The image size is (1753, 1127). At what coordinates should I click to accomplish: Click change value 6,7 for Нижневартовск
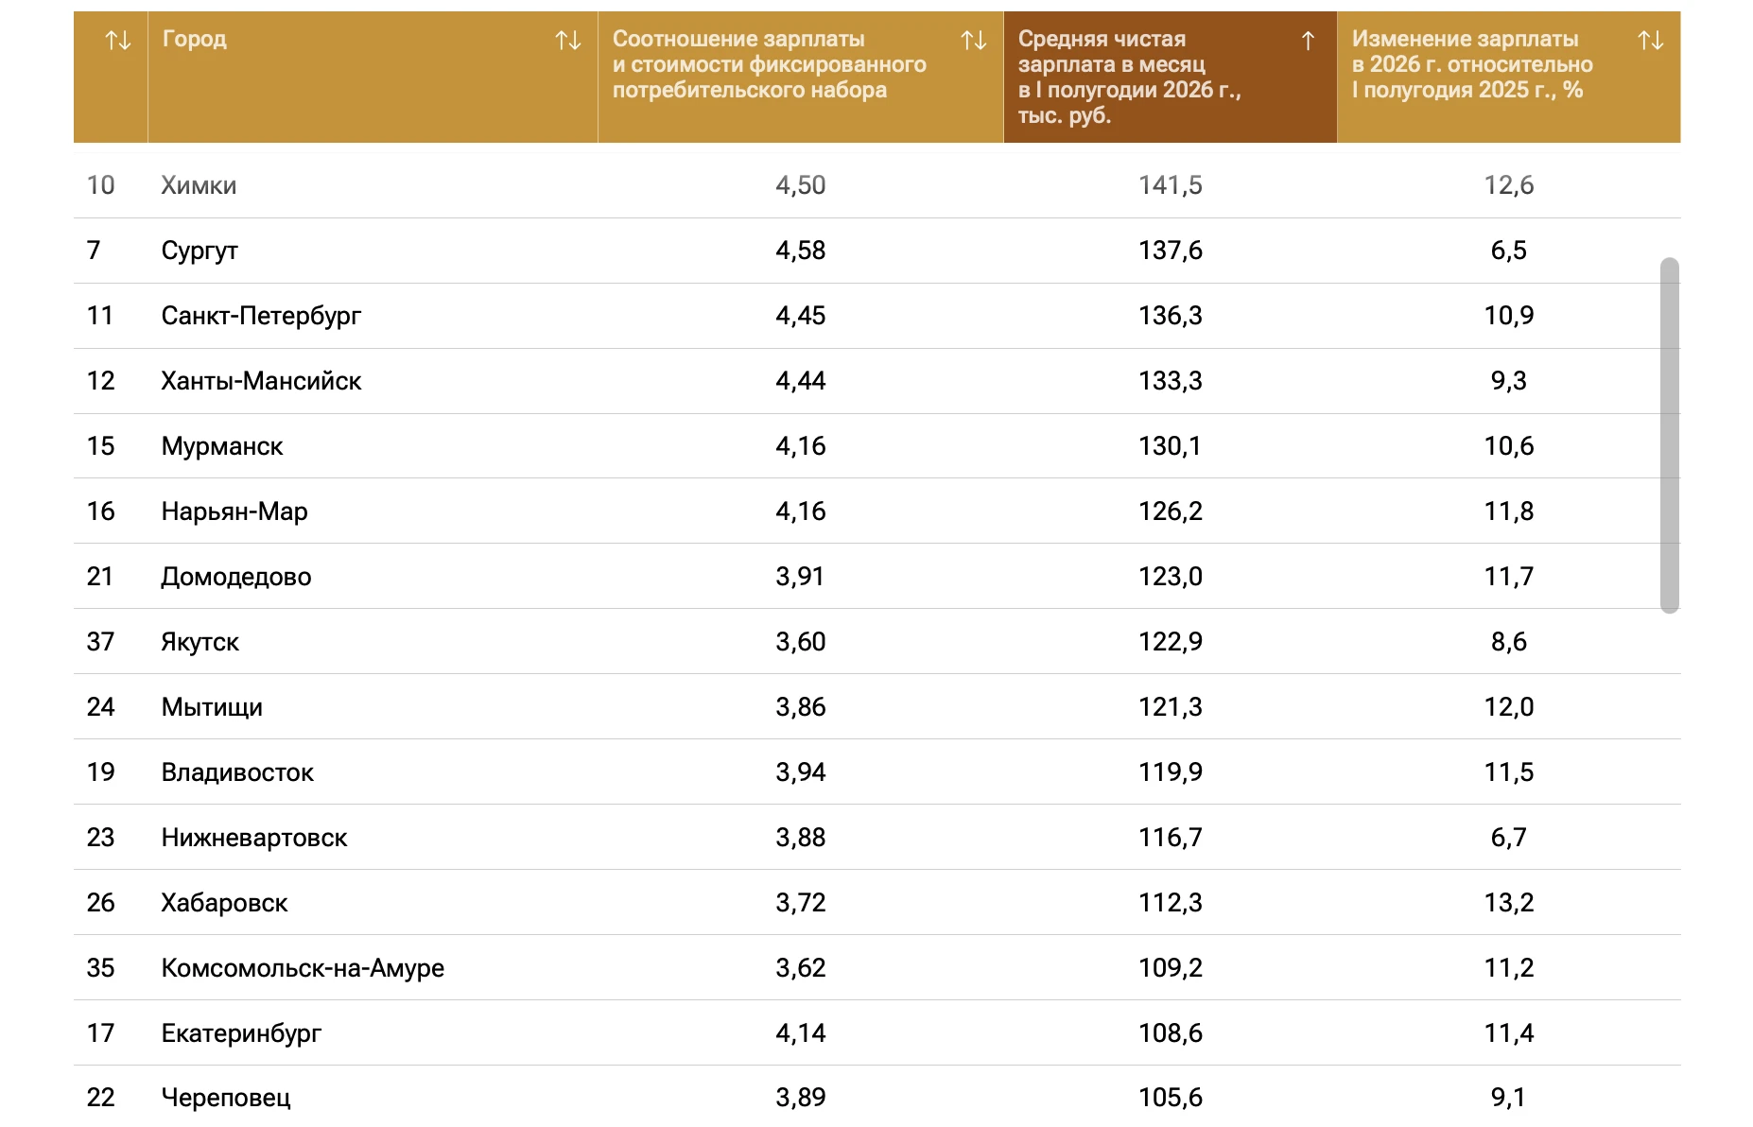coord(1509,838)
